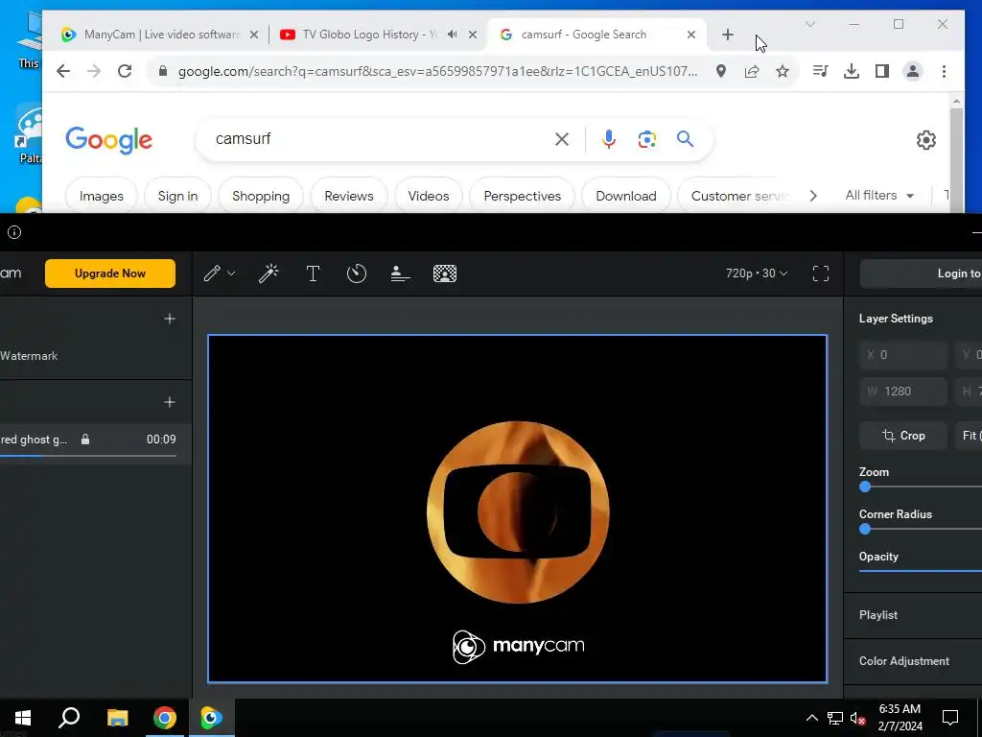
Task: Expand pencil tool options arrow
Action: [231, 273]
